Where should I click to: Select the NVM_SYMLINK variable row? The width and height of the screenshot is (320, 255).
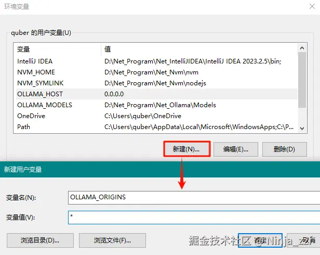point(157,83)
